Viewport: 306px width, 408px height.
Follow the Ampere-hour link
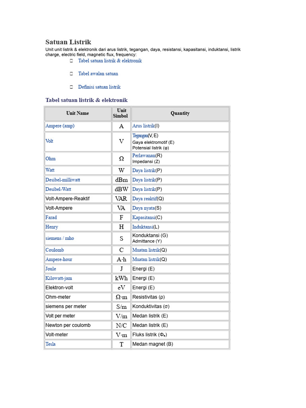pyautogui.click(x=59, y=259)
